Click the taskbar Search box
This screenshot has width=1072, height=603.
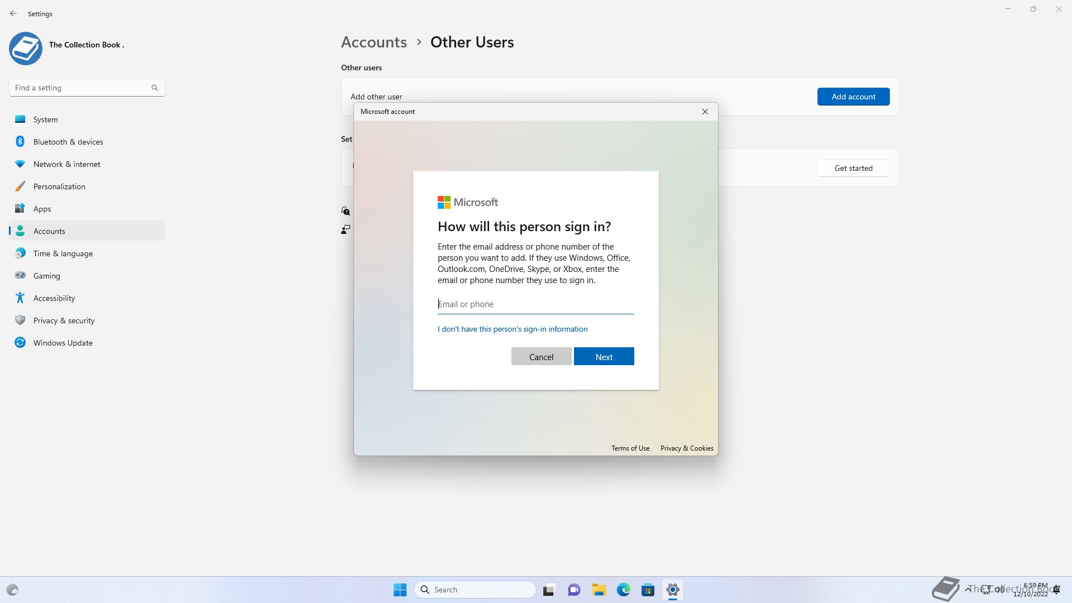coord(475,590)
